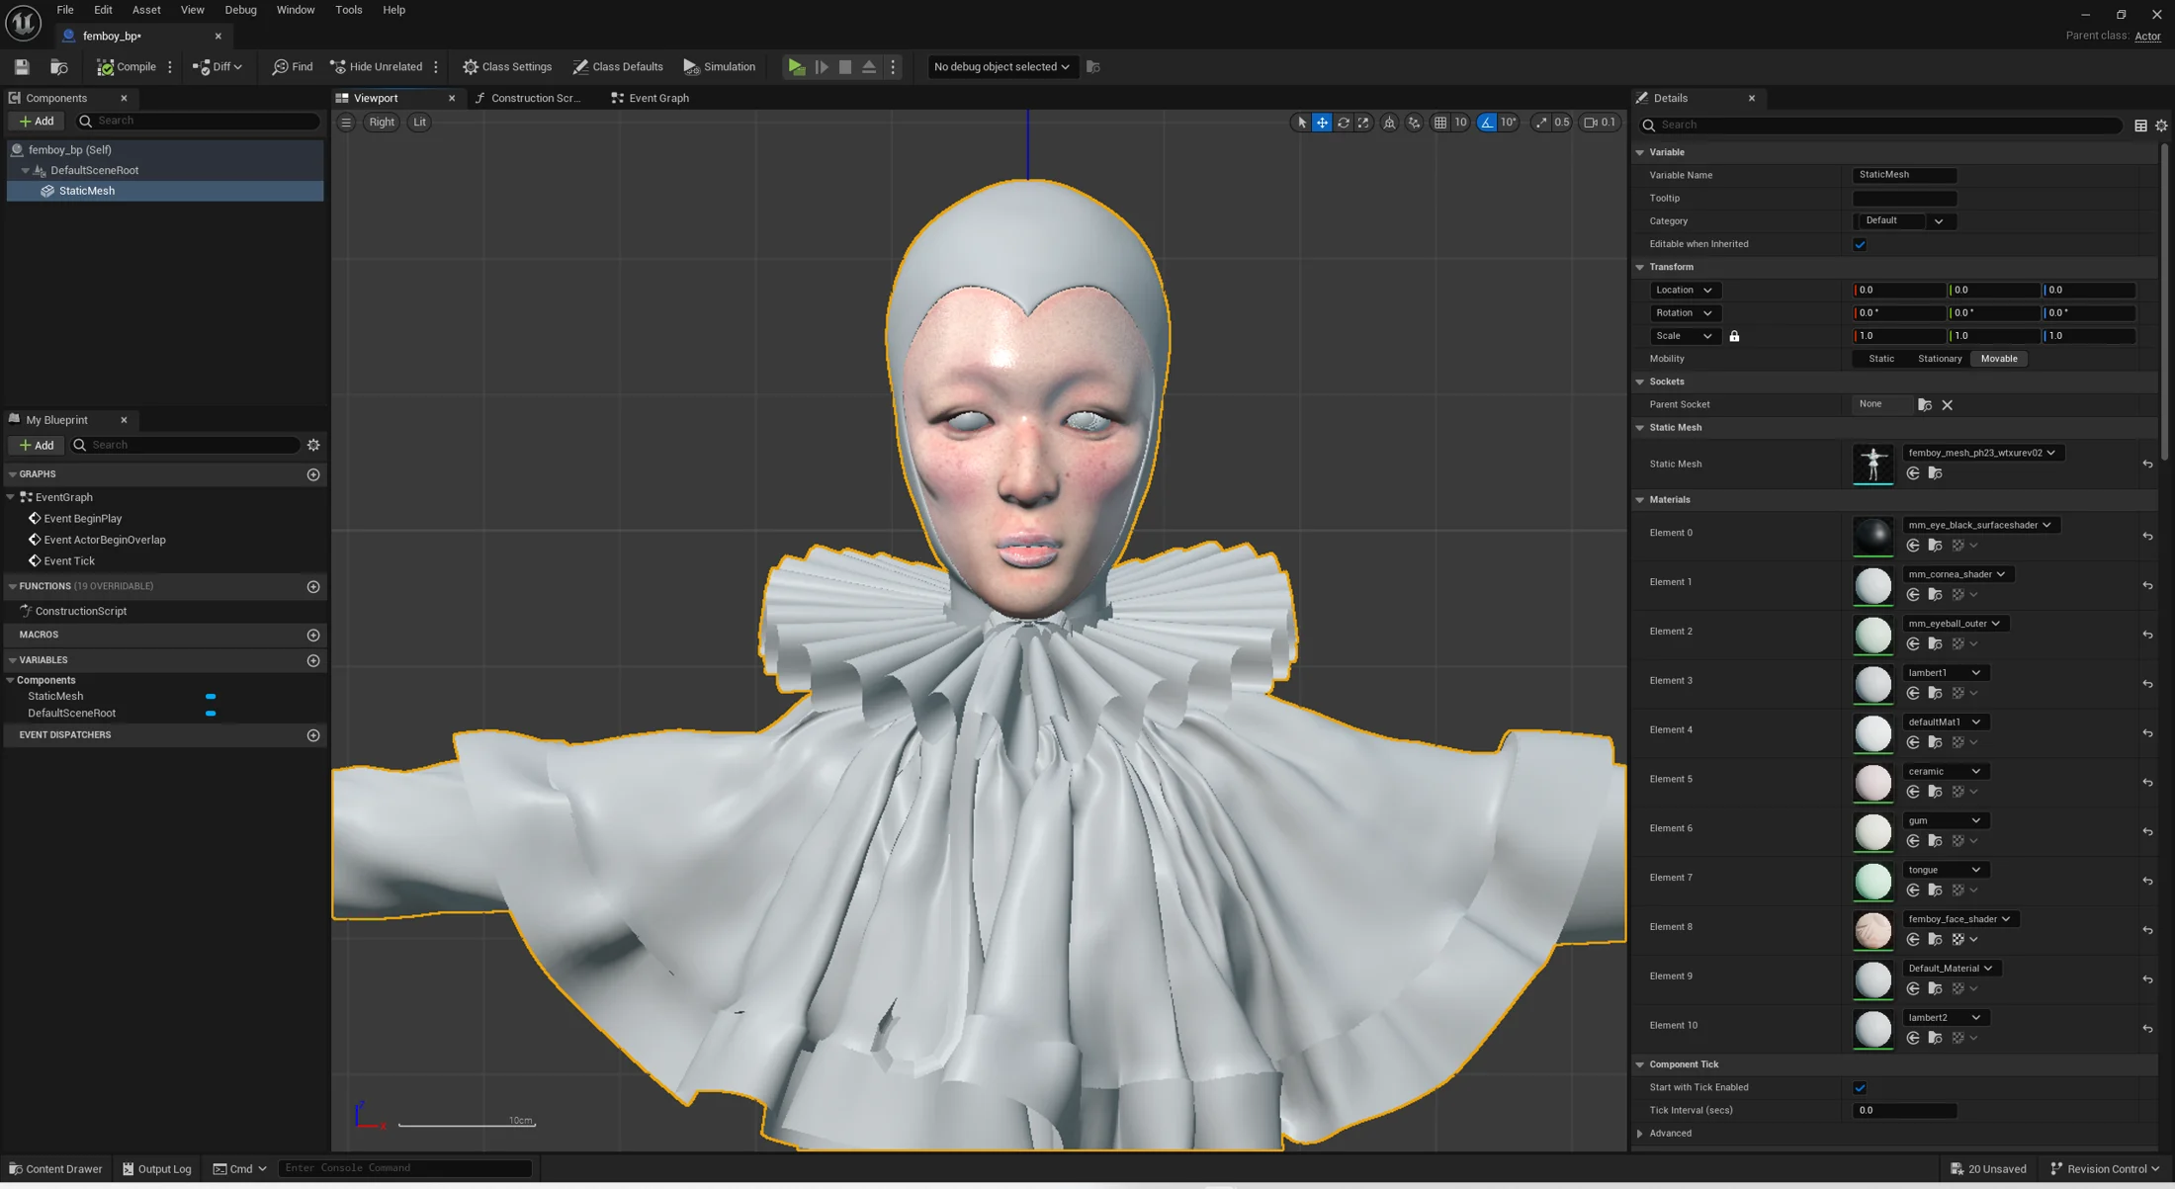2175x1189 pixels.
Task: Expand the Advanced section
Action: click(x=1640, y=1134)
